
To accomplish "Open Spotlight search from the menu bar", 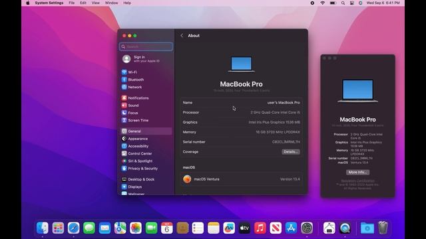I will 343,3.
